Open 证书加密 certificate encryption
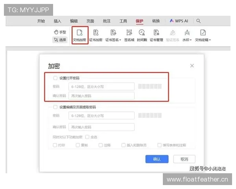Viewport: 236px width, 189px height. (96, 35)
